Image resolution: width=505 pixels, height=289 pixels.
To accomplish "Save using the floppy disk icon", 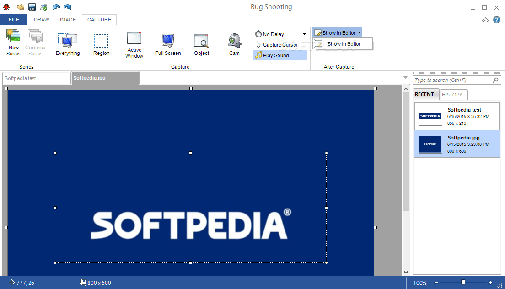I will (32, 7).
